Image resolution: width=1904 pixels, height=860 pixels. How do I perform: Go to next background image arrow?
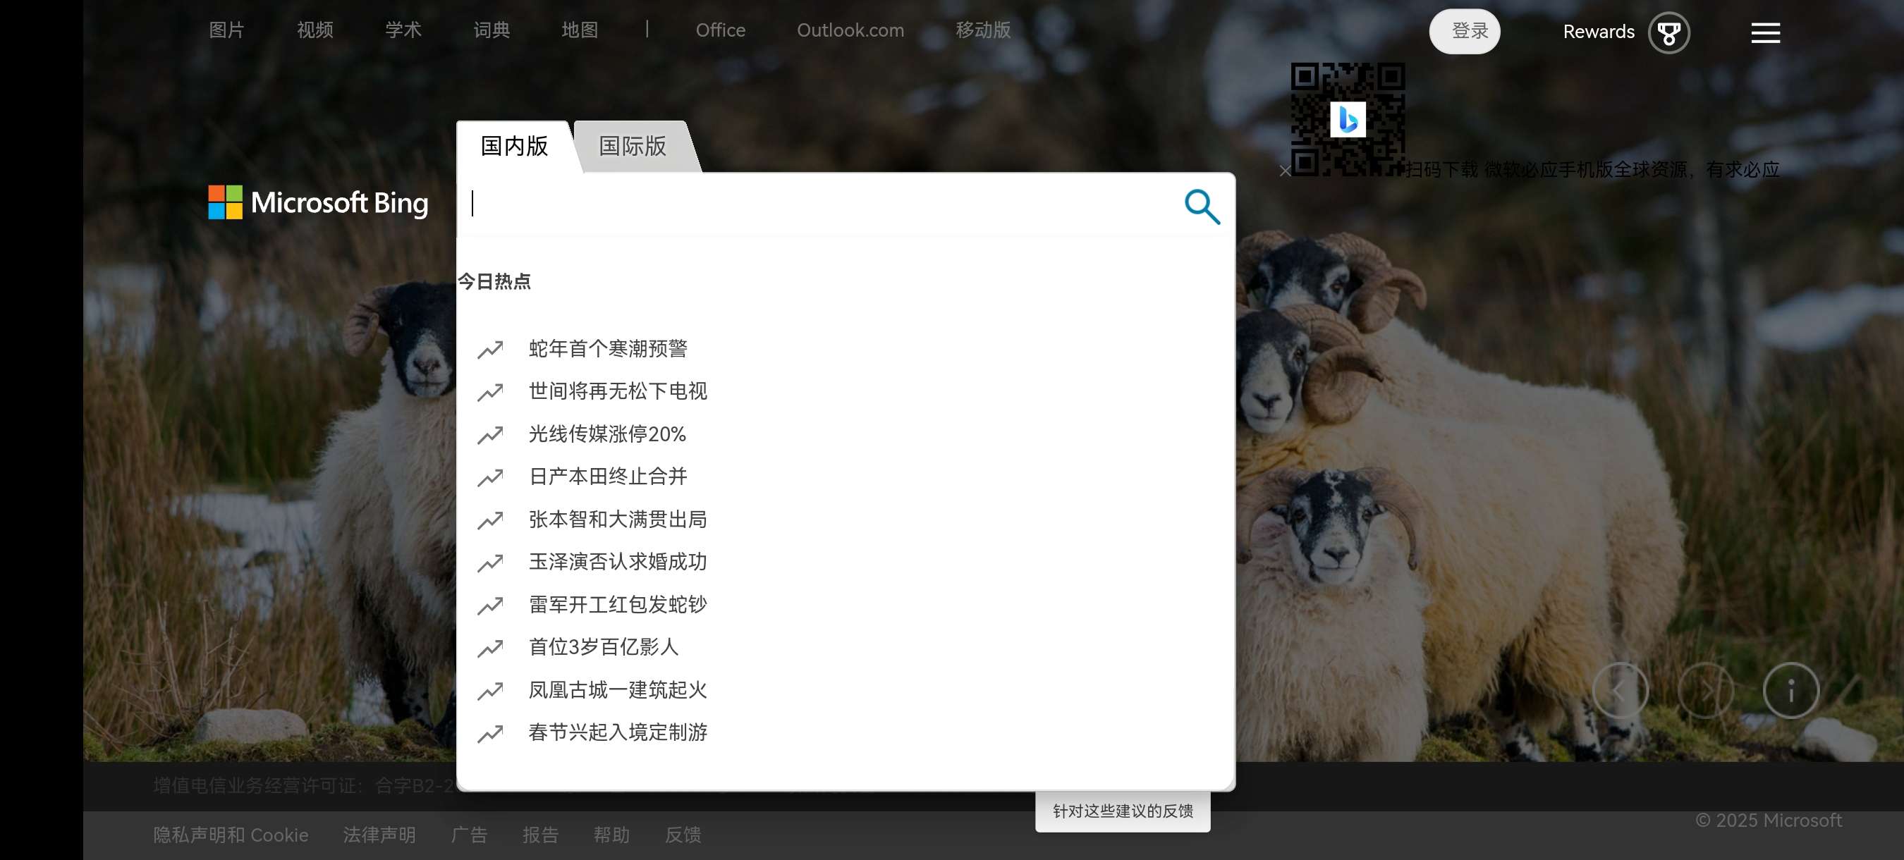pos(1705,691)
